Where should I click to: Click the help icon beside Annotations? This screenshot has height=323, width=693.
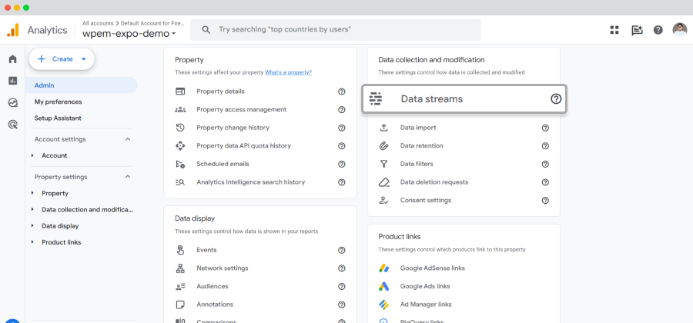click(x=342, y=305)
